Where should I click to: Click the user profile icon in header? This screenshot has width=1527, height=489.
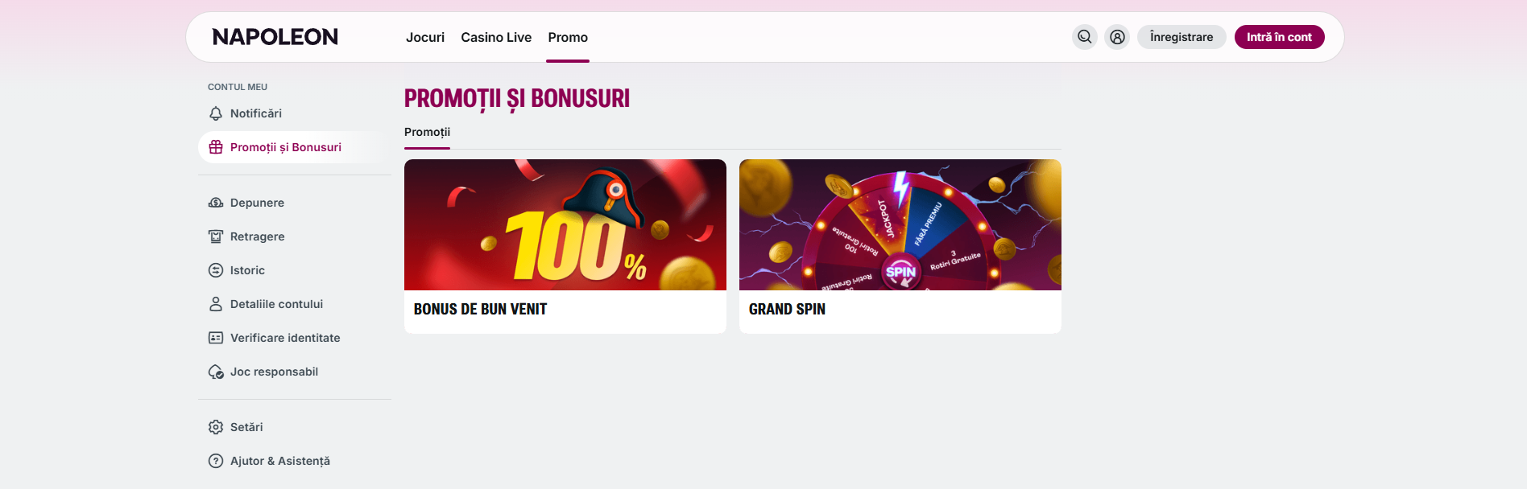(1117, 37)
